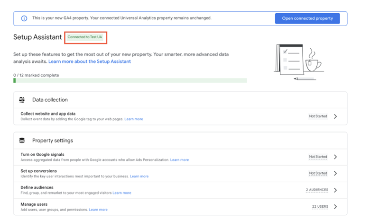The image size is (370, 220).
Task: Click Not Started status for Set up conversions
Action: 318,173
